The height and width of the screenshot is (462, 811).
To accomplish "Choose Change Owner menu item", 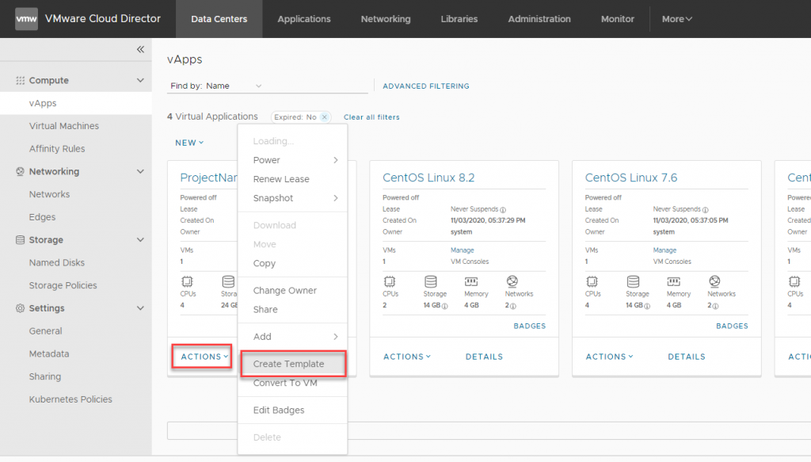I will point(292,291).
